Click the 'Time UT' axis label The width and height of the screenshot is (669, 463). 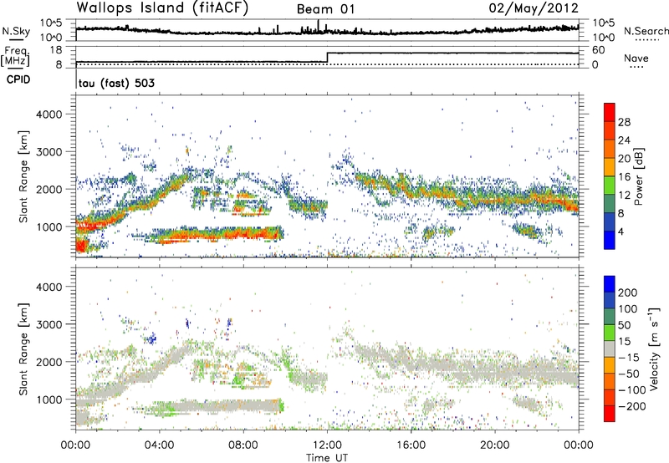pos(327,457)
